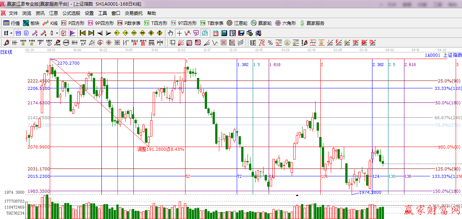Toggle the pink flag chart button
462x219 pixels.
(x=72, y=33)
